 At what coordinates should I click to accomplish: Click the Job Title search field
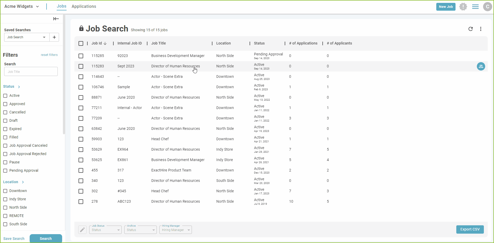pyautogui.click(x=31, y=72)
